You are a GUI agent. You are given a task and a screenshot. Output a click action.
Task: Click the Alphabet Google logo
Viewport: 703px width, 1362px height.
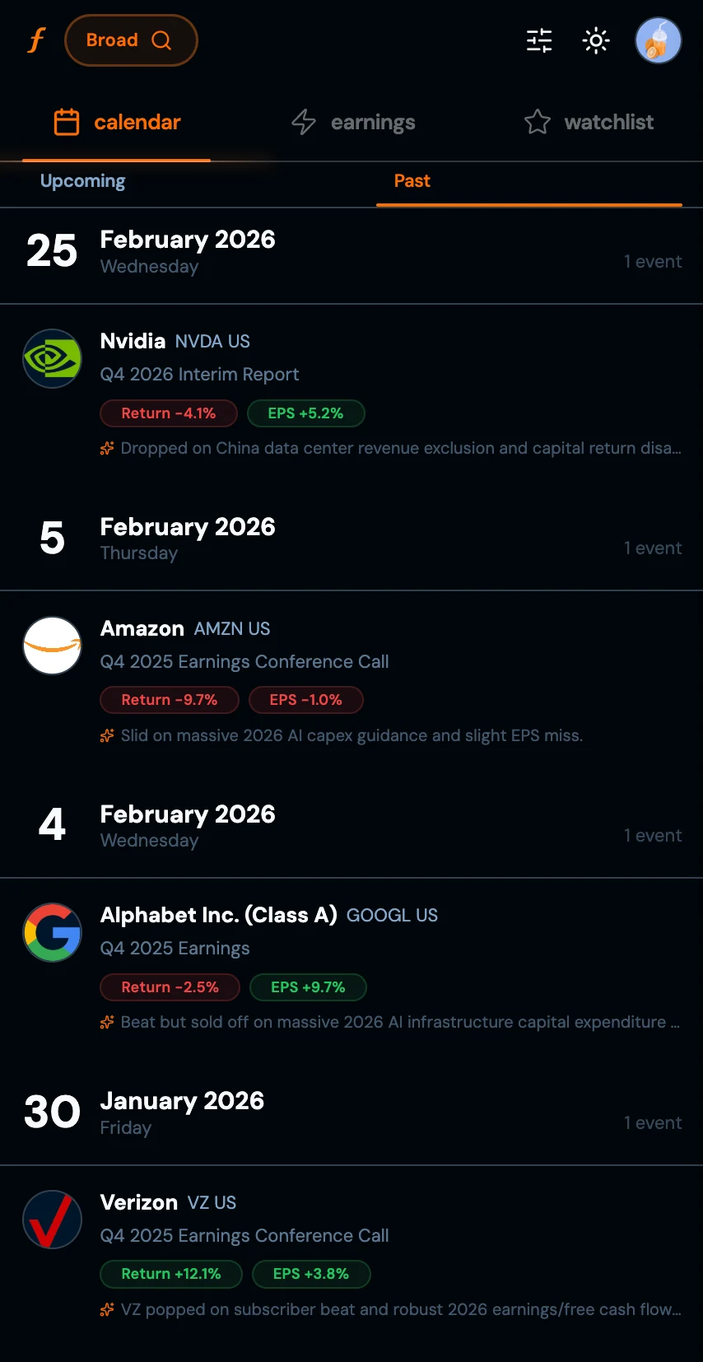click(x=52, y=932)
